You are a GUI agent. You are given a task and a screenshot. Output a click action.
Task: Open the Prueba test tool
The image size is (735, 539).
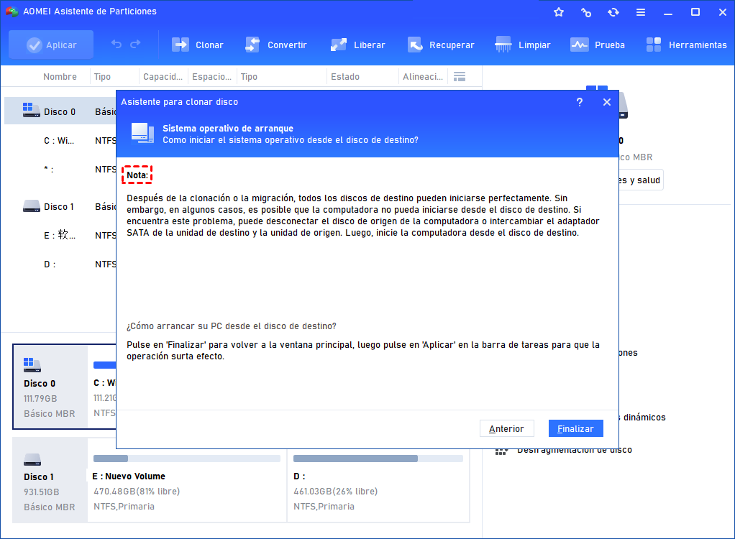tap(597, 45)
